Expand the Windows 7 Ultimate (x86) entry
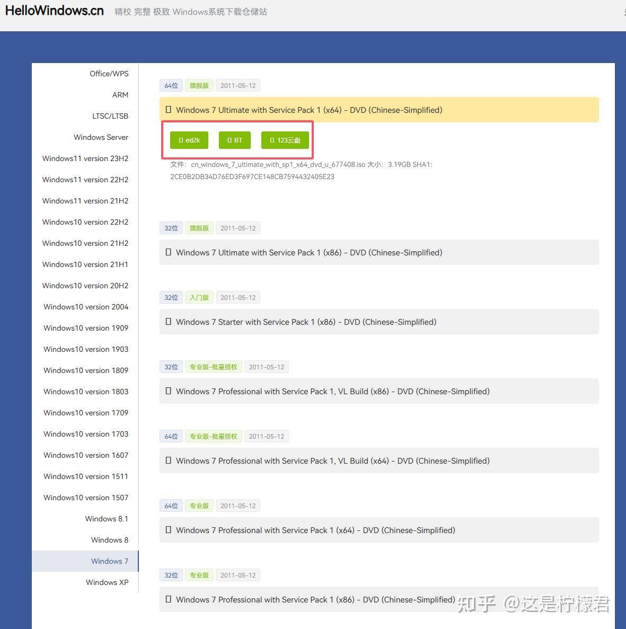Screen dimensions: 626x629 pyautogui.click(x=379, y=253)
